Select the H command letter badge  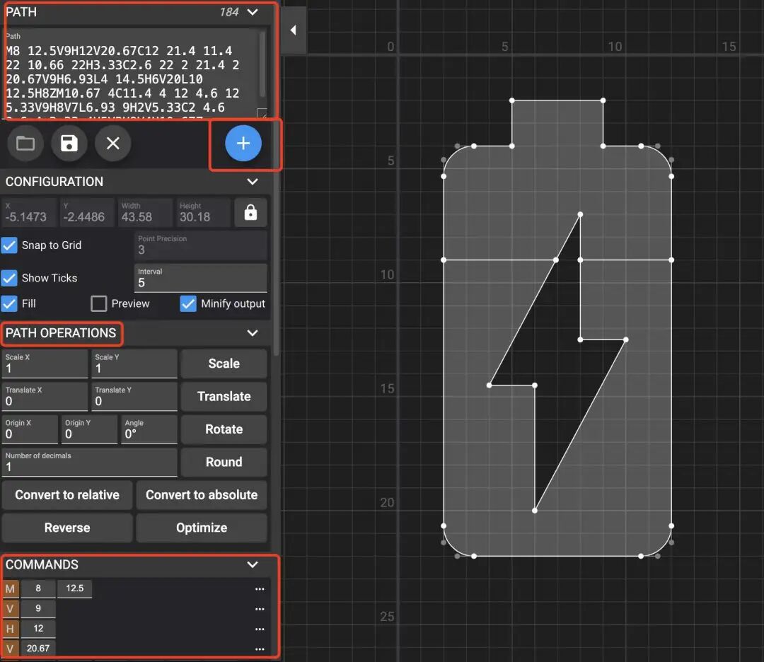pyautogui.click(x=10, y=628)
